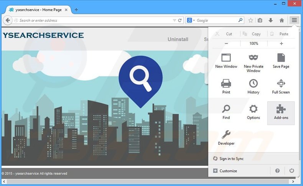Click the Back navigation arrow
This screenshot has width=303, height=186.
coord(8,20)
